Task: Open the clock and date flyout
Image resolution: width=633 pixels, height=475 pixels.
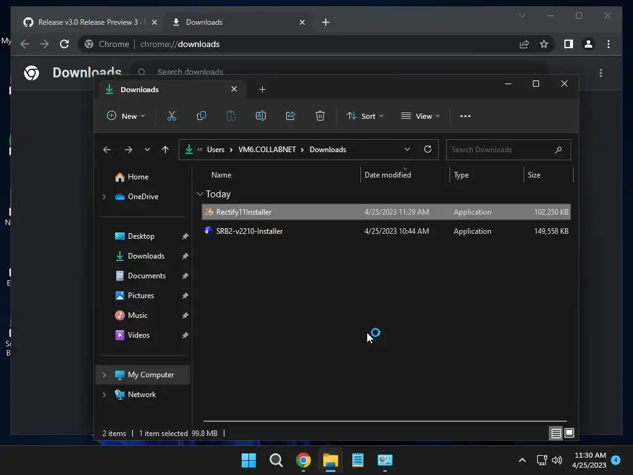Action: coord(589,460)
